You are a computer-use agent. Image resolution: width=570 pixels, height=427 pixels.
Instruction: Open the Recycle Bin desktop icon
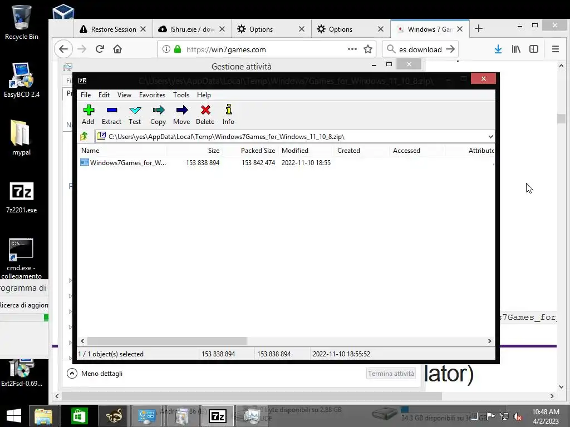click(x=22, y=22)
